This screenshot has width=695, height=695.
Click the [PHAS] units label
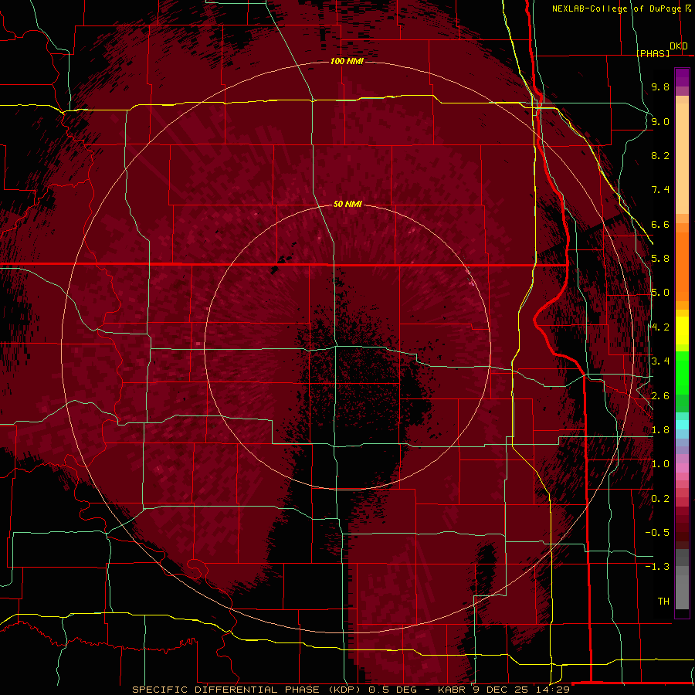pyautogui.click(x=653, y=53)
